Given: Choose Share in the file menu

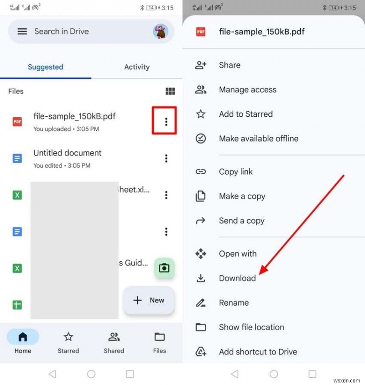Looking at the screenshot, I should tap(274, 65).
